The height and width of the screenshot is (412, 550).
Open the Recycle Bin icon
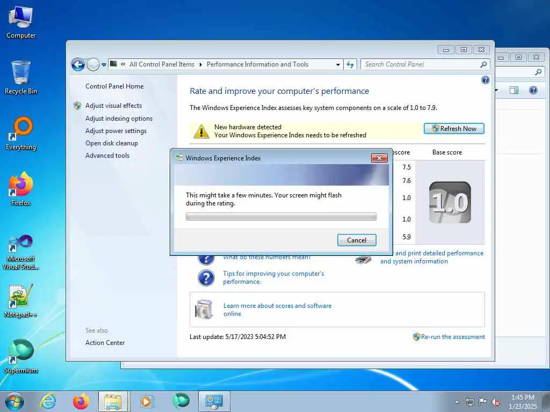tap(21, 77)
